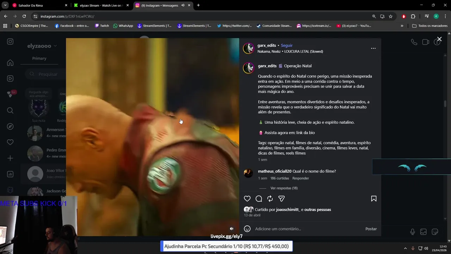Show hidden system tray icons
Viewport: 451px width, 254px height.
[x=405, y=248]
